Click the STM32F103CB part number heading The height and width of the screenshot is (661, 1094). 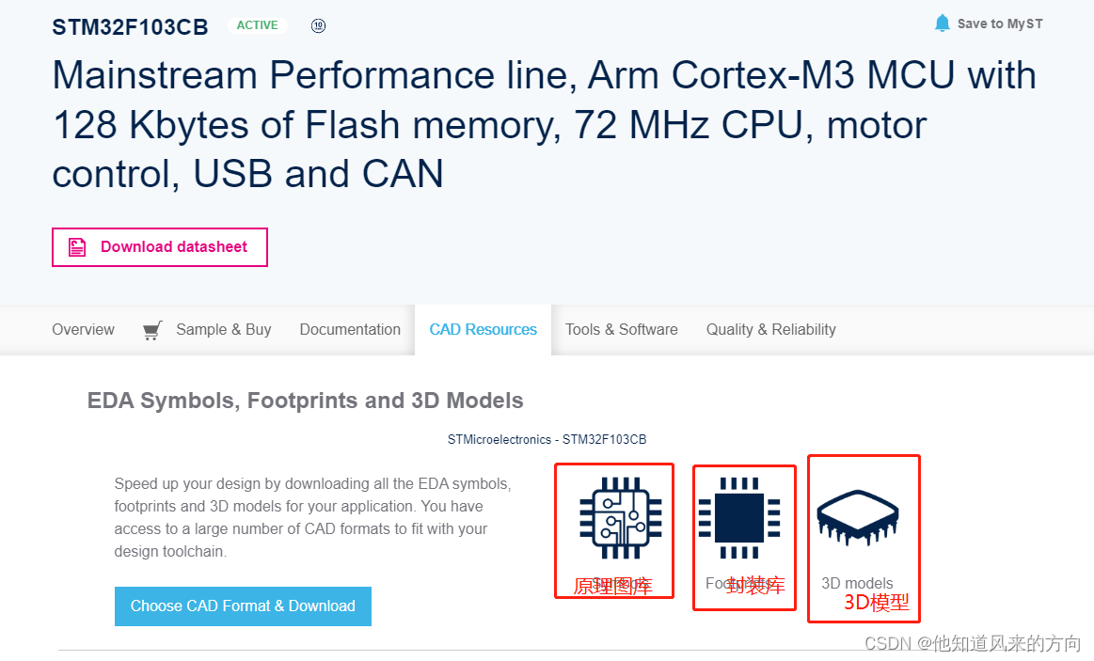tap(130, 26)
